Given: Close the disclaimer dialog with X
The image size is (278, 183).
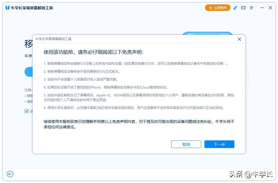Looking at the screenshot, I should coord(239,39).
